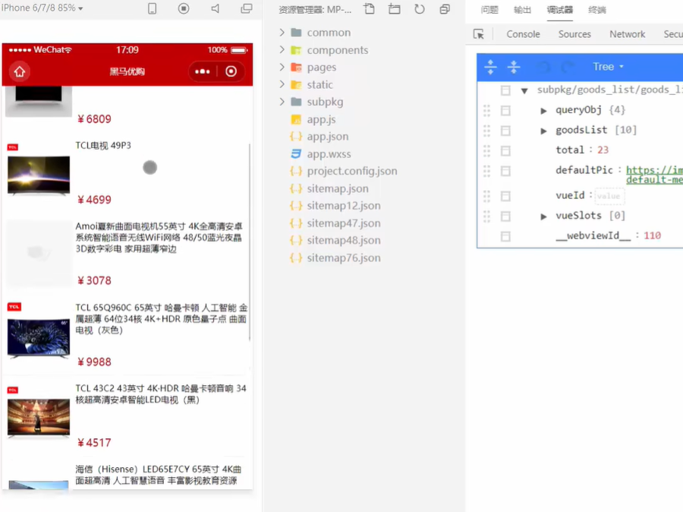Click drag handle icon beside queryObj row
683x512 pixels.
(x=487, y=110)
